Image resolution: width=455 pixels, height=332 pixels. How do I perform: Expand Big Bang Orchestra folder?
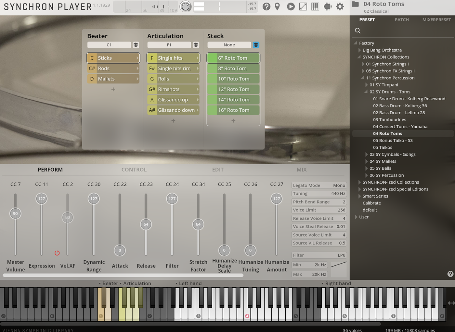[x=359, y=50]
